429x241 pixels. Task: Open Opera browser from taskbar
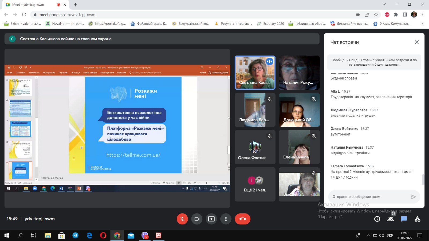pyautogui.click(x=103, y=236)
